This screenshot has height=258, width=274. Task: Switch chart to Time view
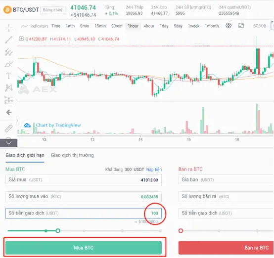[56, 26]
